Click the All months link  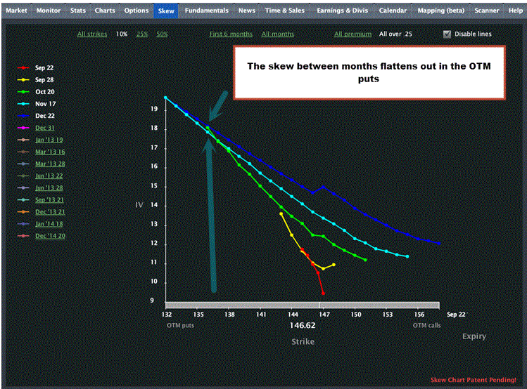278,34
